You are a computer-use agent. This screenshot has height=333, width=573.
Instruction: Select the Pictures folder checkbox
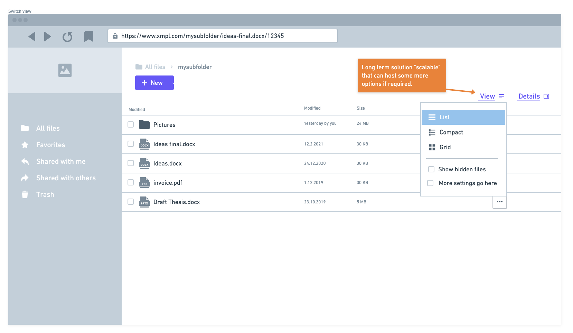point(131,124)
